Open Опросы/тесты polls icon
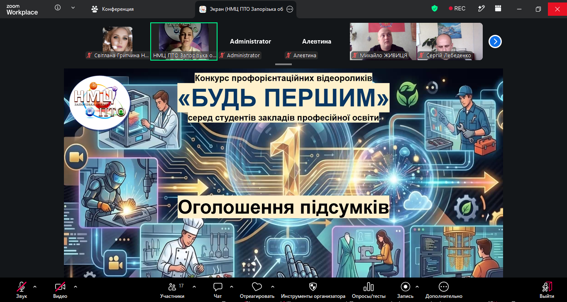567x302 pixels. (369, 290)
